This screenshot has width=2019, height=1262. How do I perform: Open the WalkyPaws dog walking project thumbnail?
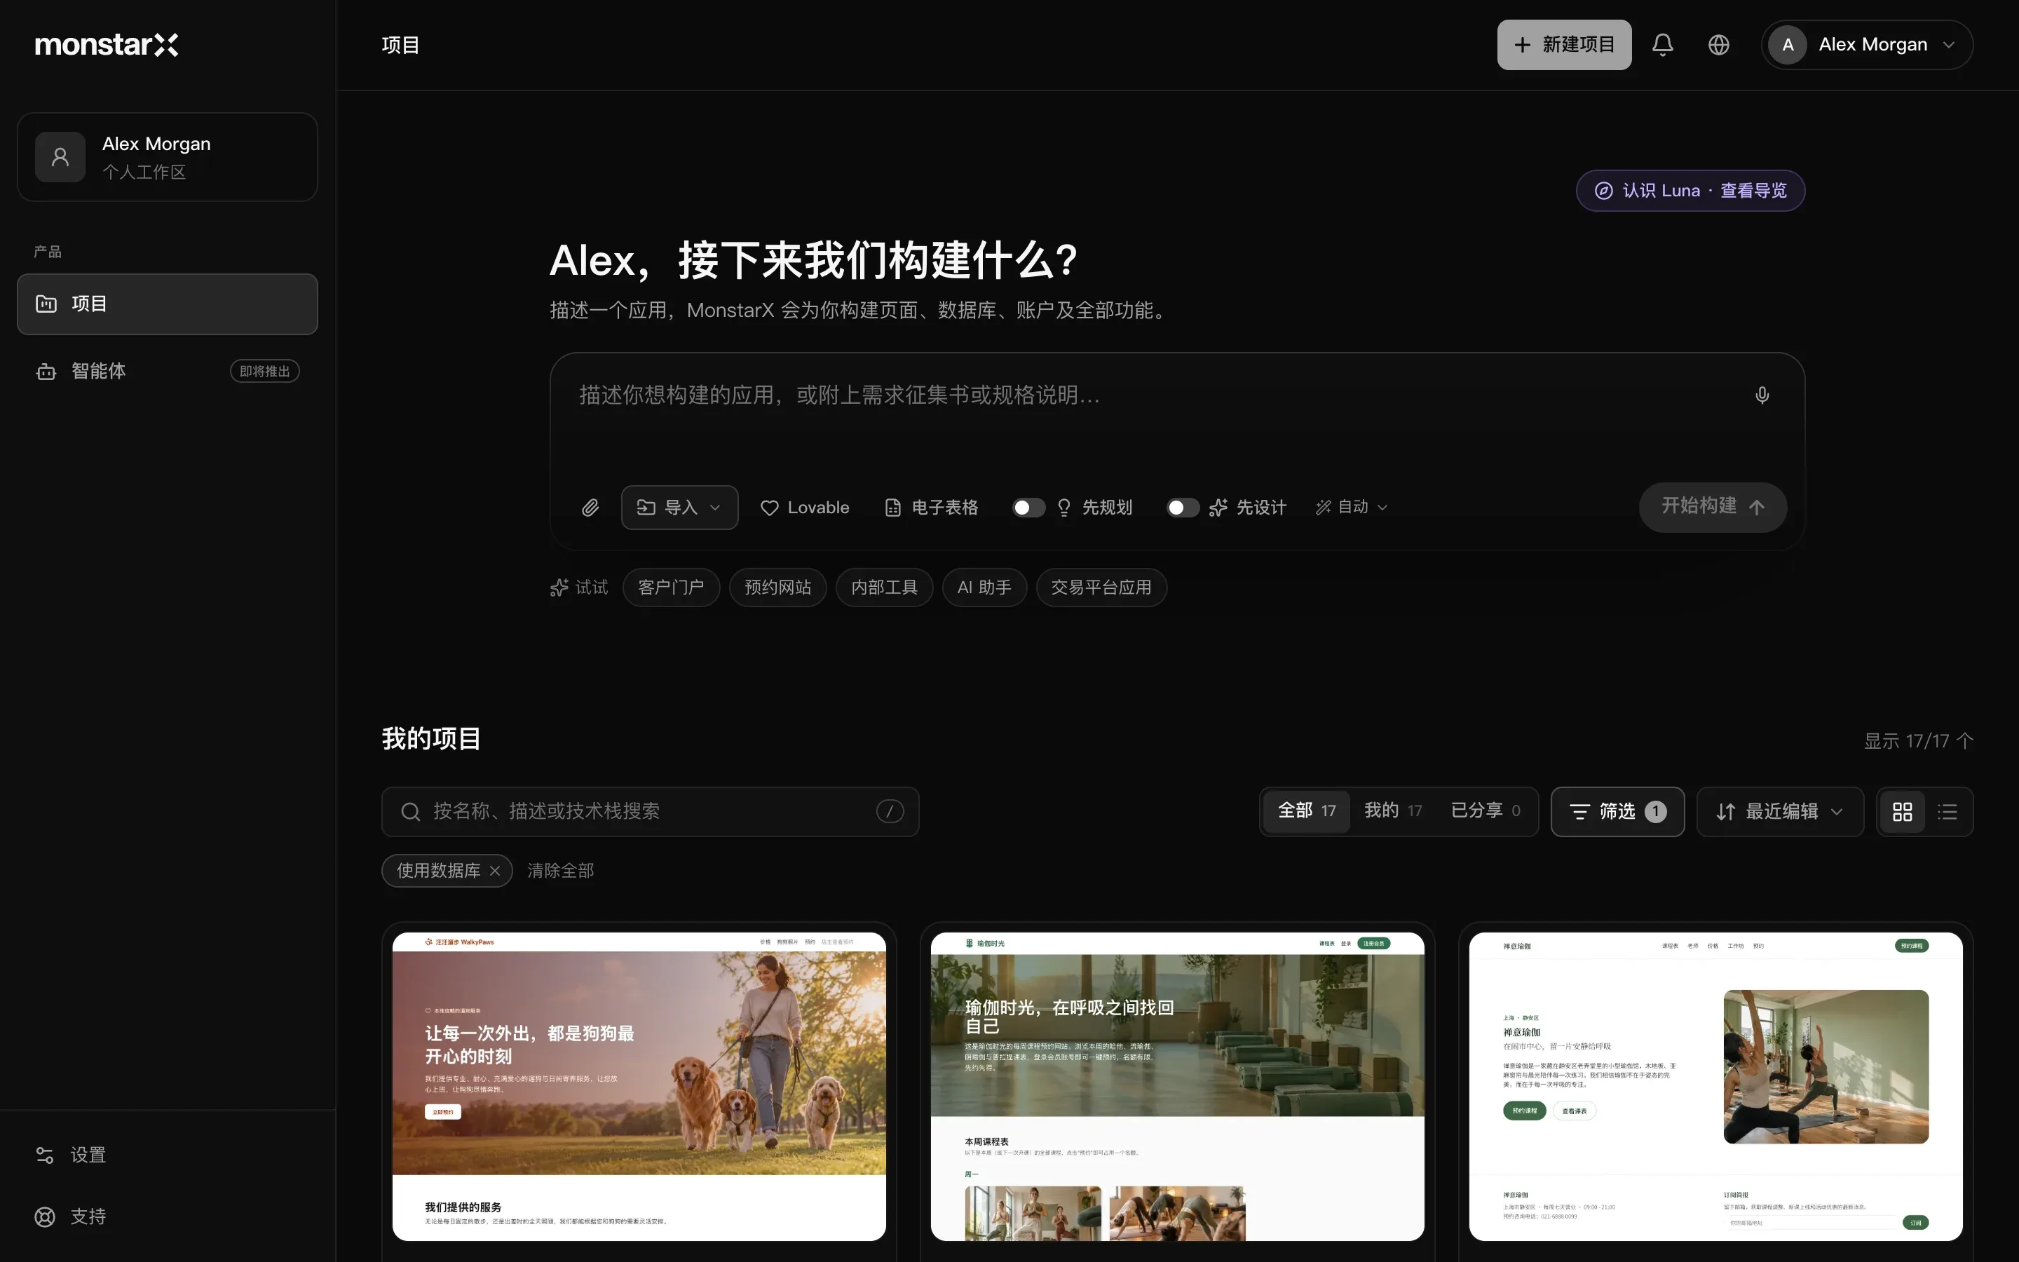(639, 1086)
